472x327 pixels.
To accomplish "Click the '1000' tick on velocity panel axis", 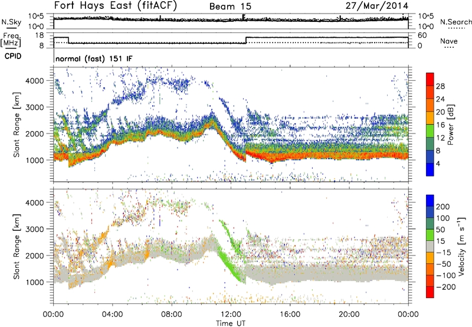I will point(34,282).
